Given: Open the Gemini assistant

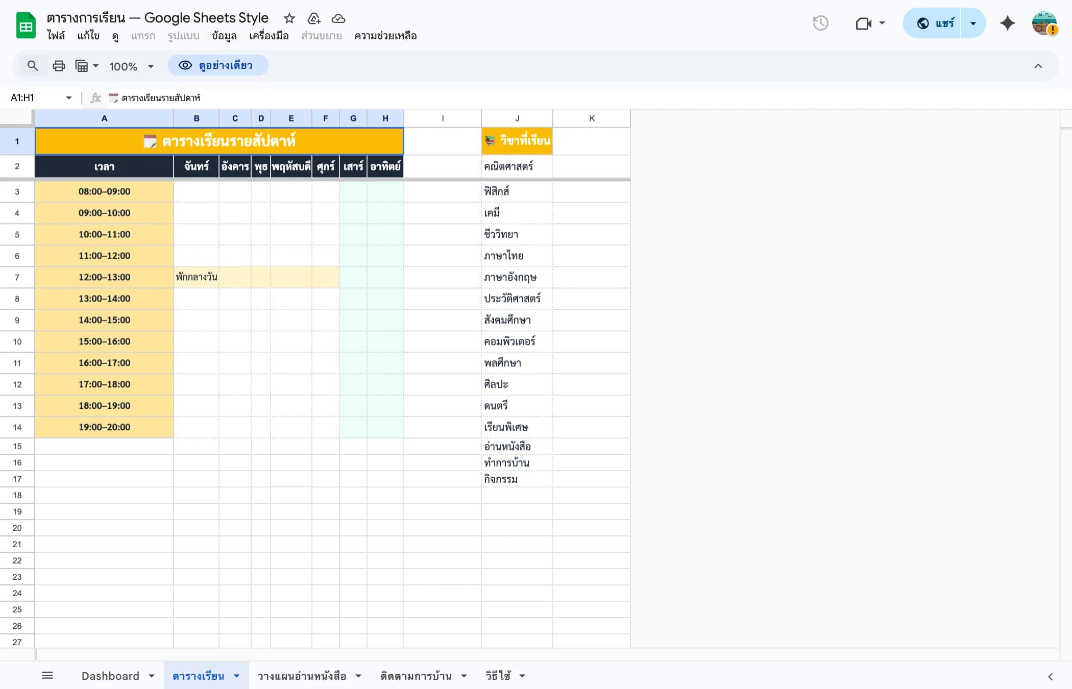Looking at the screenshot, I should [x=1007, y=23].
